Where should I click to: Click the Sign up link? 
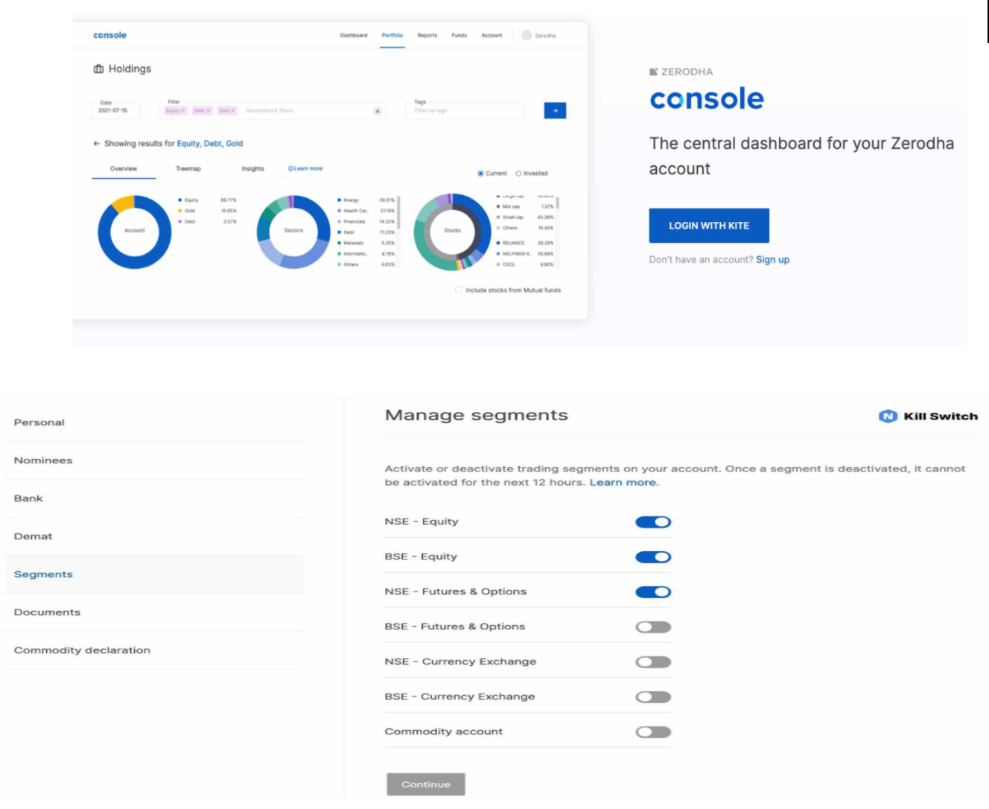coord(772,259)
